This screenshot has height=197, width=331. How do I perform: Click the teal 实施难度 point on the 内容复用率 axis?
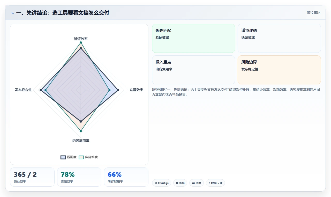pyautogui.click(x=81, y=131)
